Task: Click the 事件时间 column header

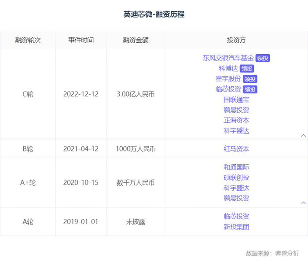Action: (81, 40)
